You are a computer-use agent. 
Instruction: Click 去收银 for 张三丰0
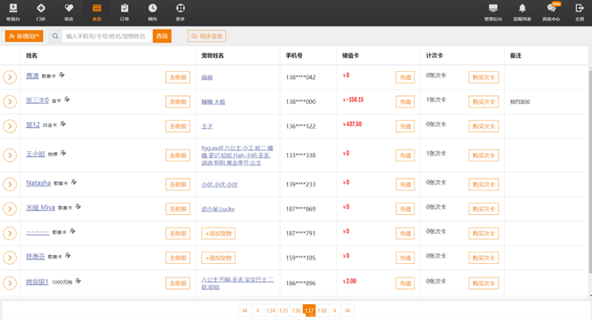(x=178, y=102)
